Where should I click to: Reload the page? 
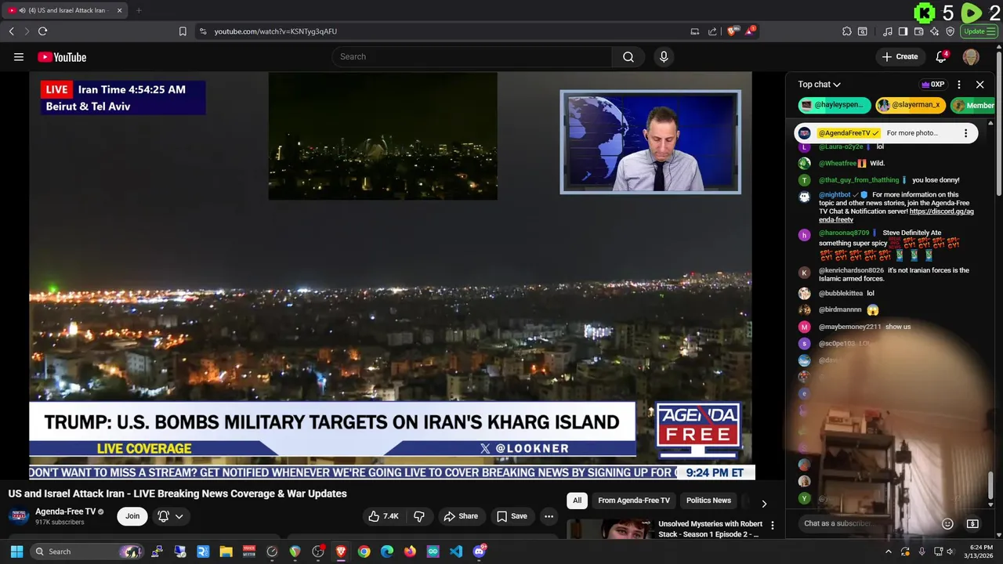[42, 31]
